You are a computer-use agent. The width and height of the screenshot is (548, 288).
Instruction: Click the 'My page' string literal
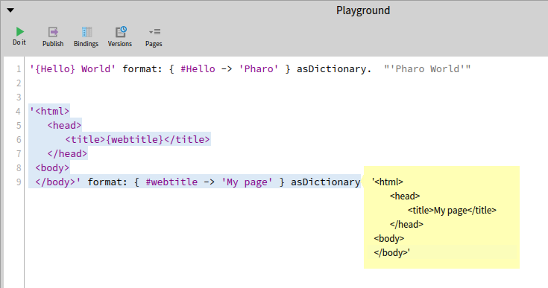click(x=247, y=182)
